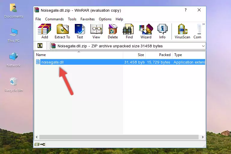This screenshot has height=154, width=231.
Task: Click the 15,729 bytes packed cell
Action: coord(159,62)
